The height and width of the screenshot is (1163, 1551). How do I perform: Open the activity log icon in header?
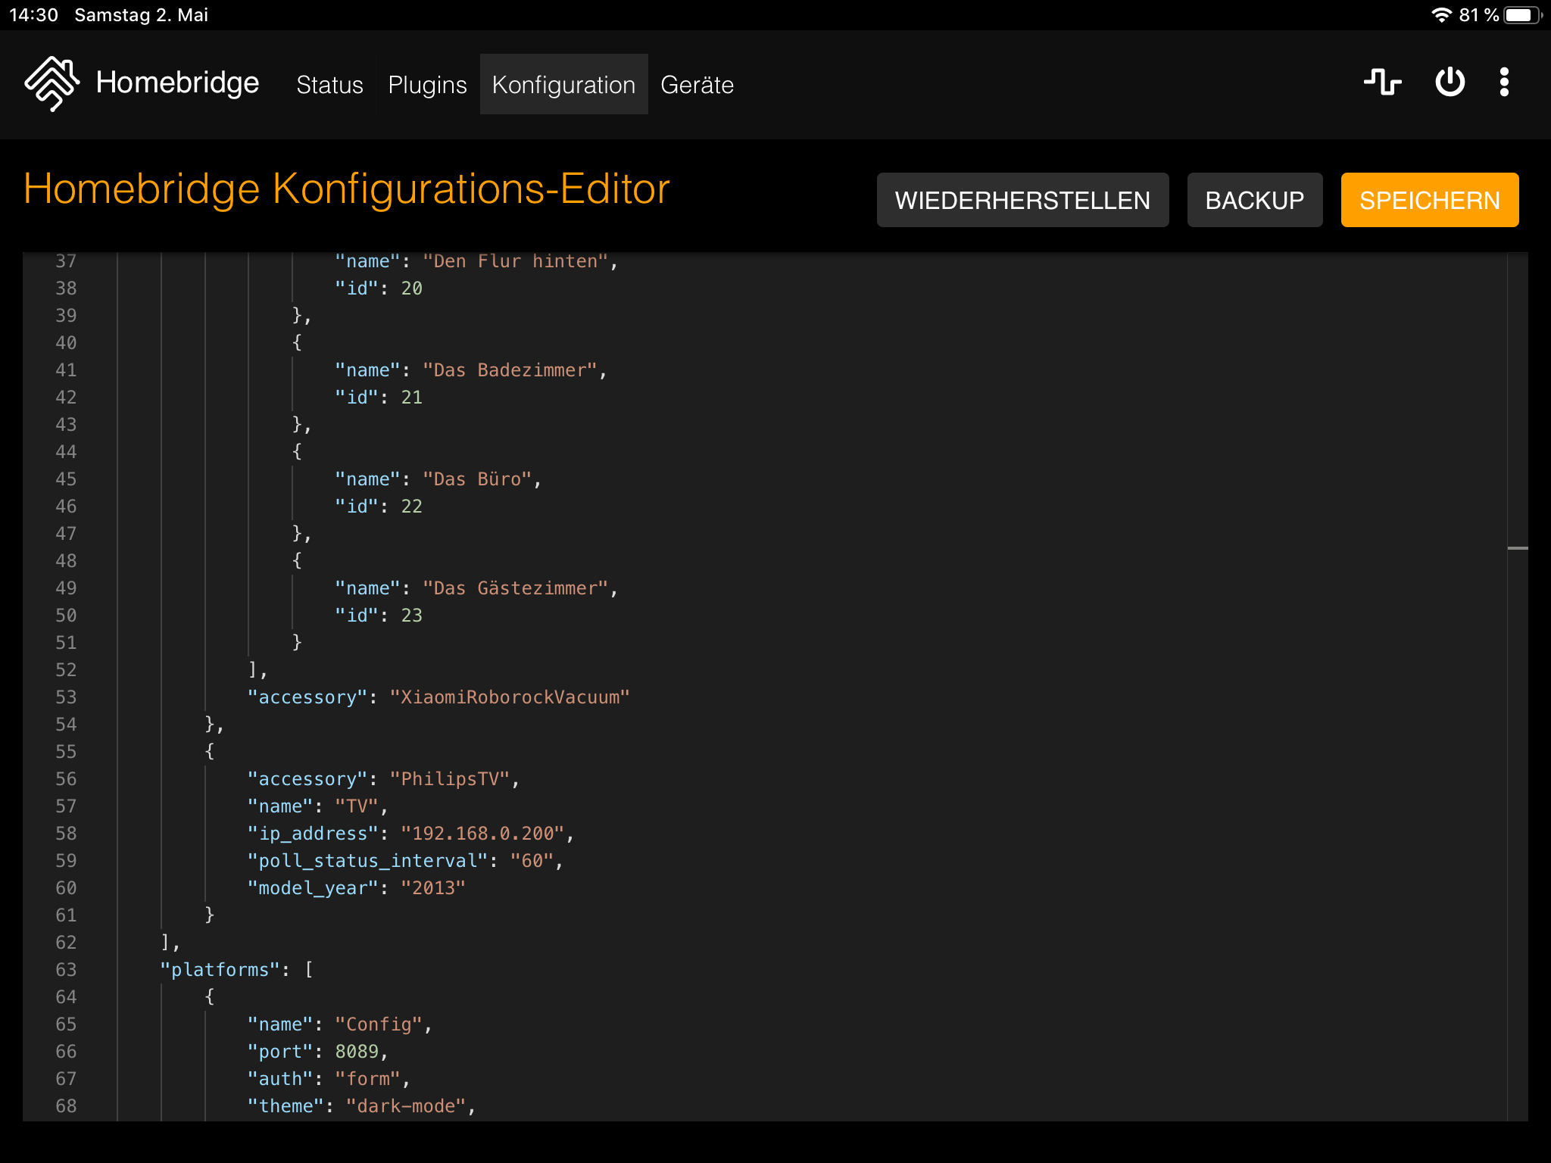click(1382, 82)
